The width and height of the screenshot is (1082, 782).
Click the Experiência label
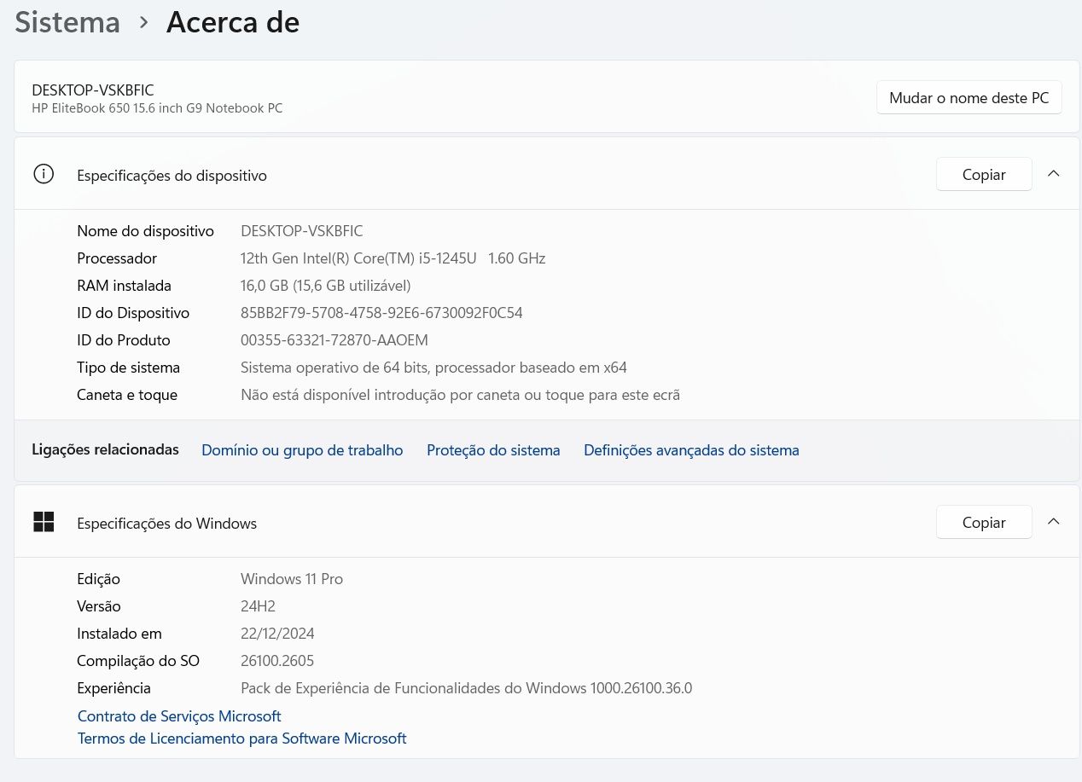[113, 688]
